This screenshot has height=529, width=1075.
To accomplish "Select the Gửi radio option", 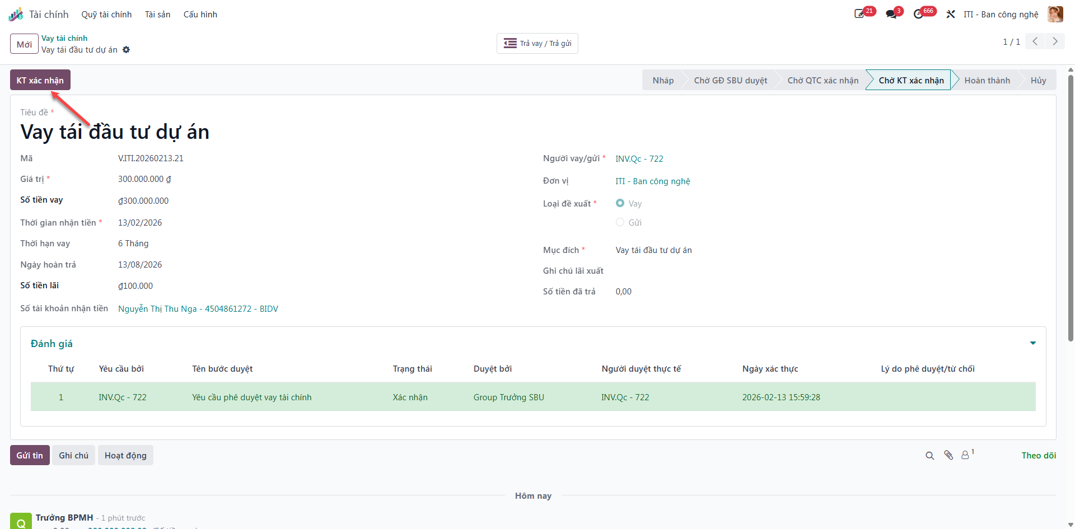I will (620, 222).
